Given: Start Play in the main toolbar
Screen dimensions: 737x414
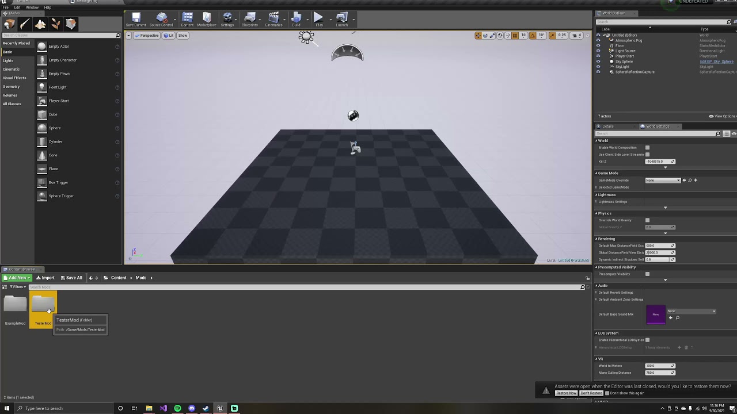Looking at the screenshot, I should point(319,20).
